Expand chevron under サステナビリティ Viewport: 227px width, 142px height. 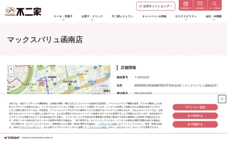point(186,20)
